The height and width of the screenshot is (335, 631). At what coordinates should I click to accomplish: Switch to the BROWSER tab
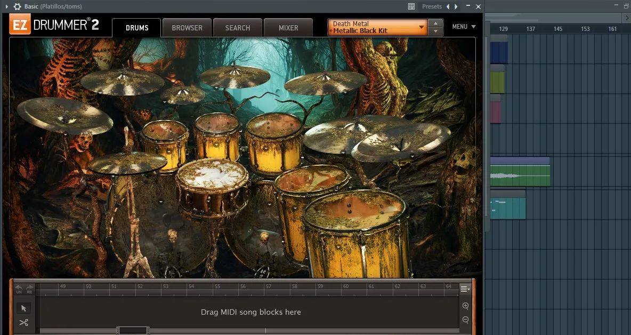tap(187, 28)
